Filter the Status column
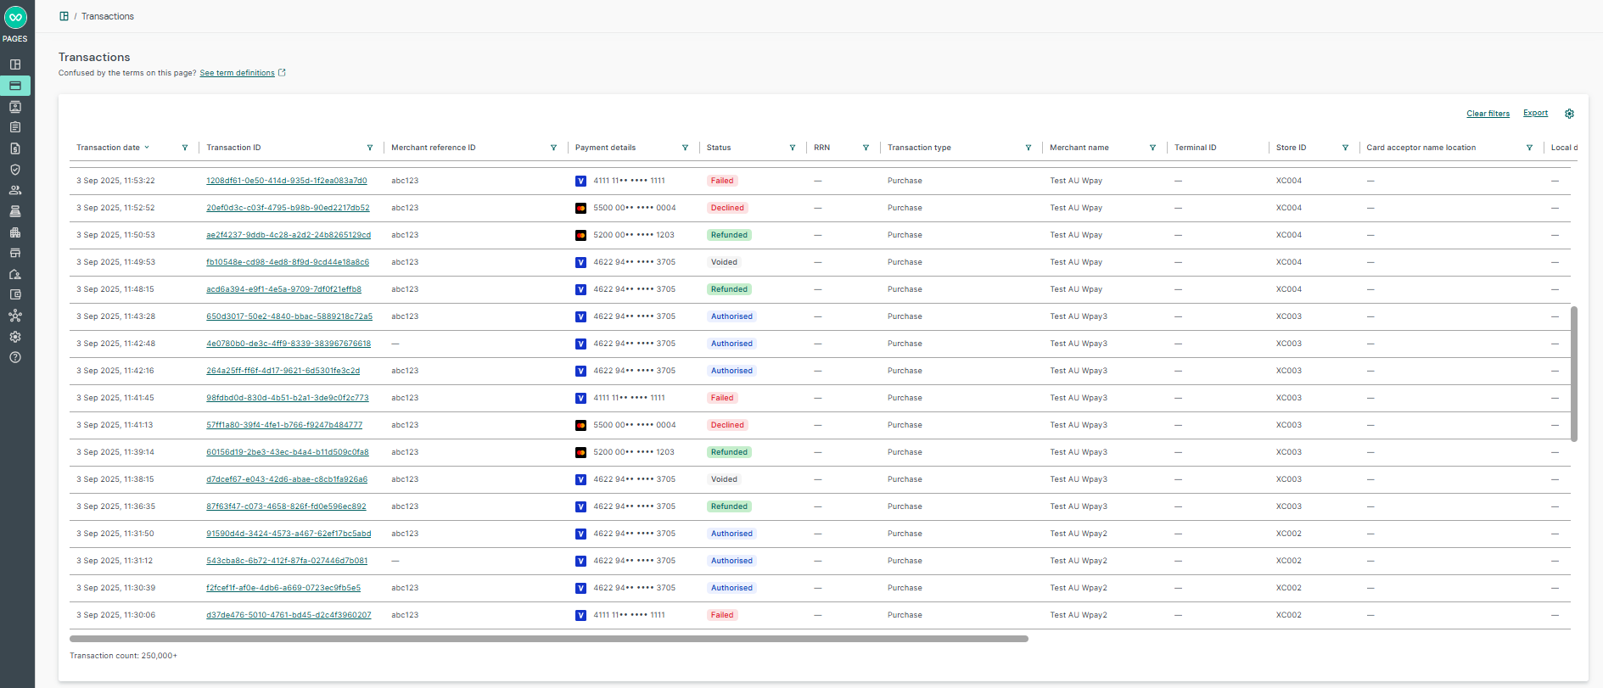The image size is (1603, 688). tap(793, 148)
